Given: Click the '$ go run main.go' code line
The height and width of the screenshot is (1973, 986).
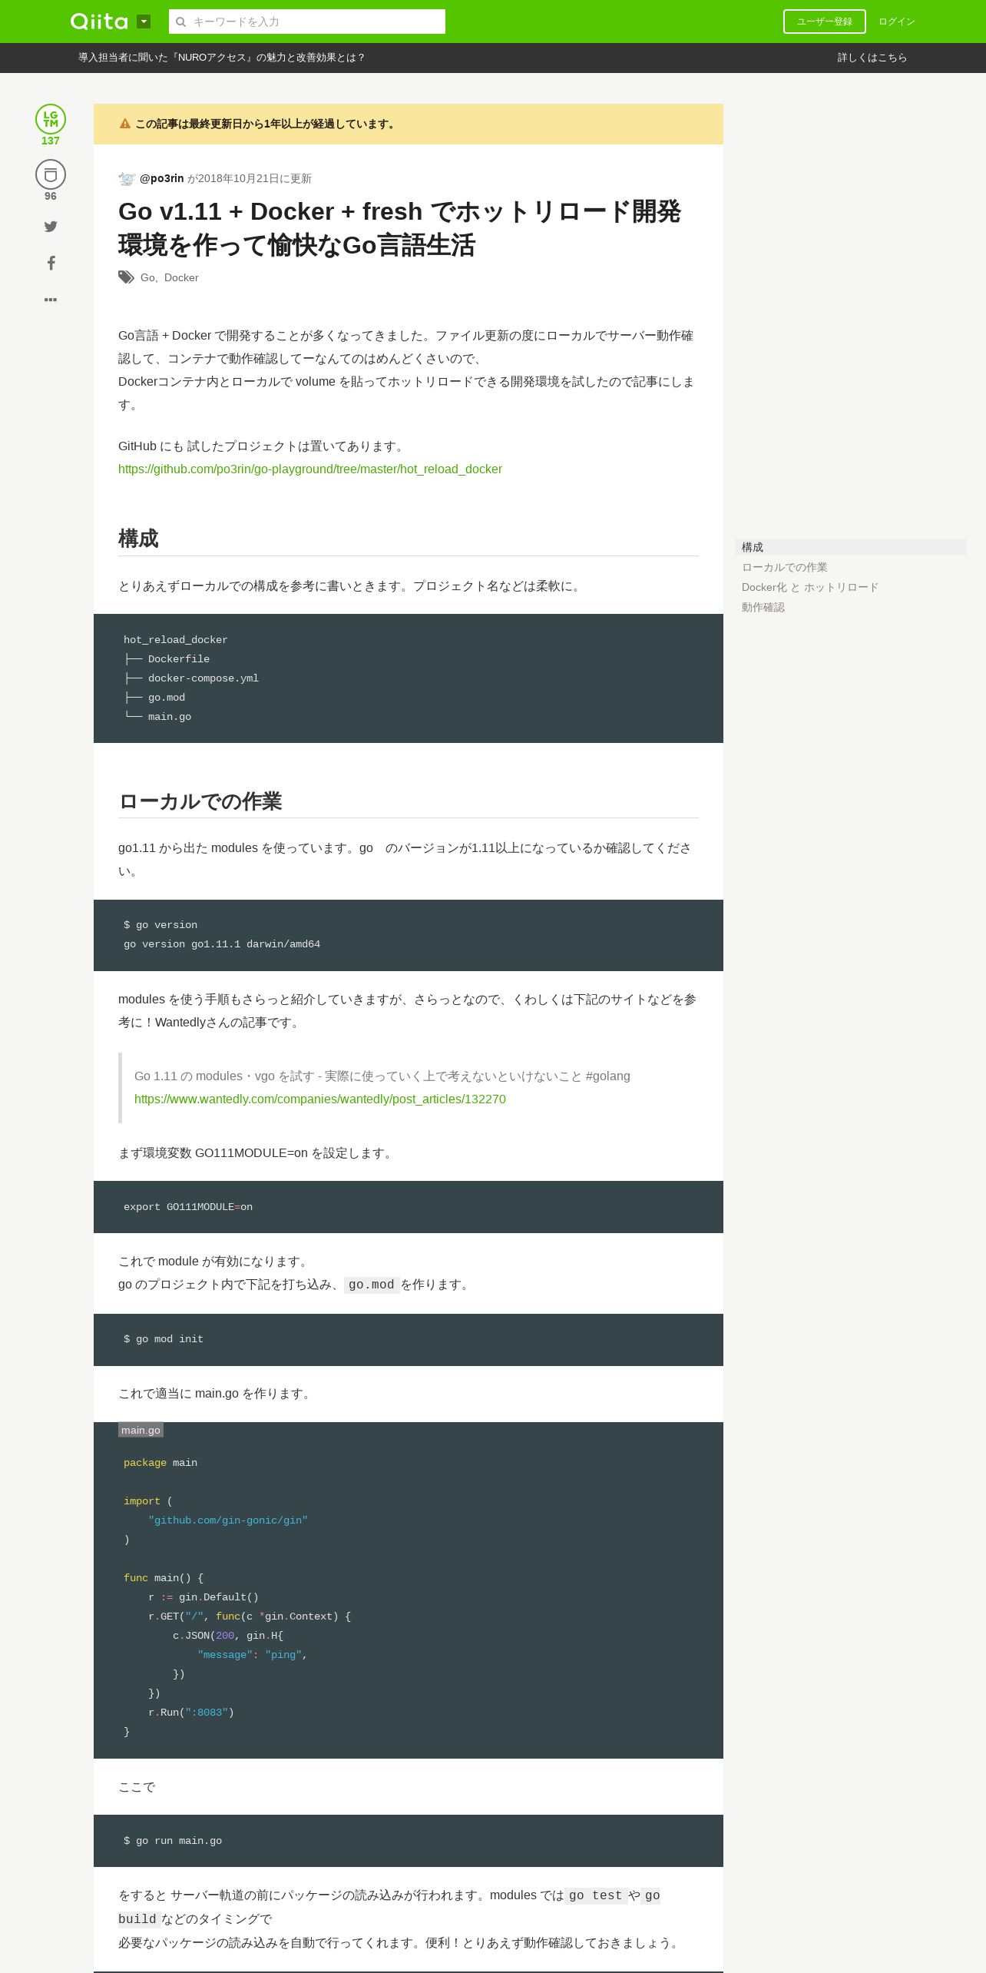Looking at the screenshot, I should click(x=173, y=1841).
